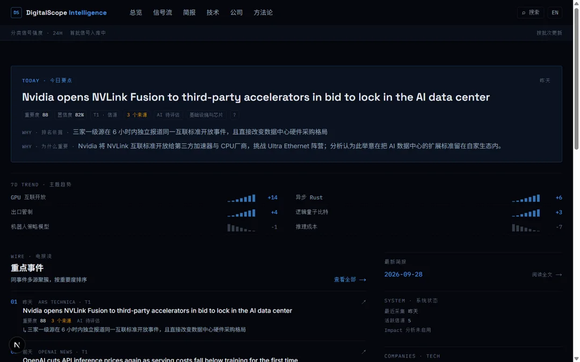Viewport: 580px width, 362px height.
Task: Select the 出口管制 trend row
Action: [x=144, y=212]
